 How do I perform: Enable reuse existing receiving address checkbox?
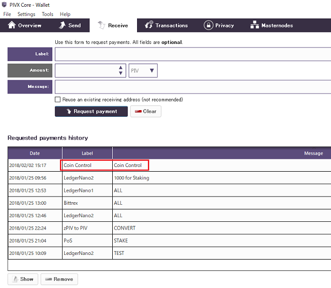tap(57, 99)
